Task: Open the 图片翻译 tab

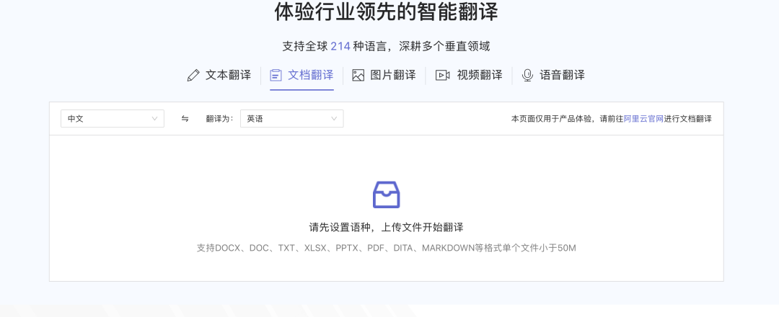Action: pos(384,76)
